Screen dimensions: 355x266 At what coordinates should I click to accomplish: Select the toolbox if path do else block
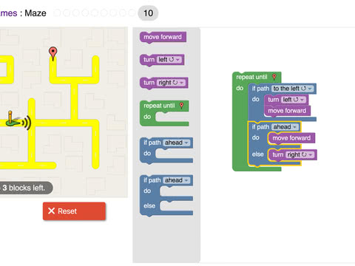tap(166, 196)
